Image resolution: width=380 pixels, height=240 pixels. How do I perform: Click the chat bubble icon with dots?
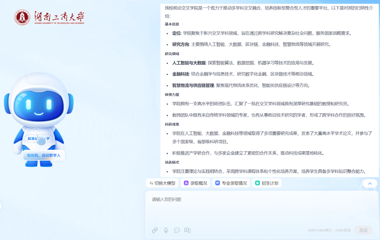(x=177, y=230)
